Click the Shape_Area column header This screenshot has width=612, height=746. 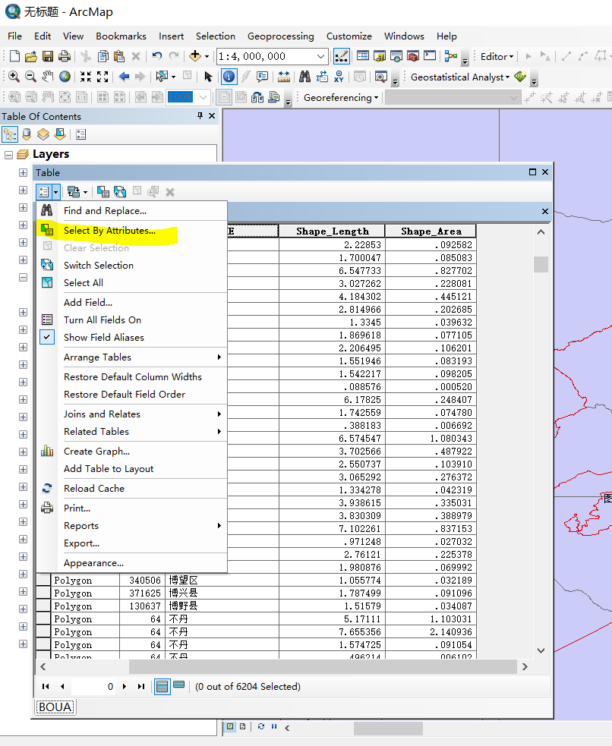(430, 231)
